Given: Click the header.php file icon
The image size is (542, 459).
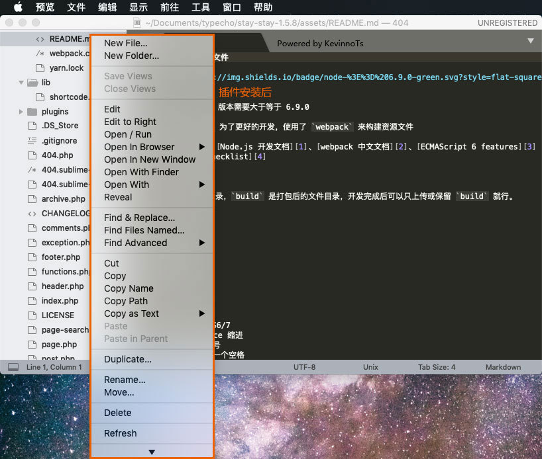Looking at the screenshot, I should [x=32, y=286].
